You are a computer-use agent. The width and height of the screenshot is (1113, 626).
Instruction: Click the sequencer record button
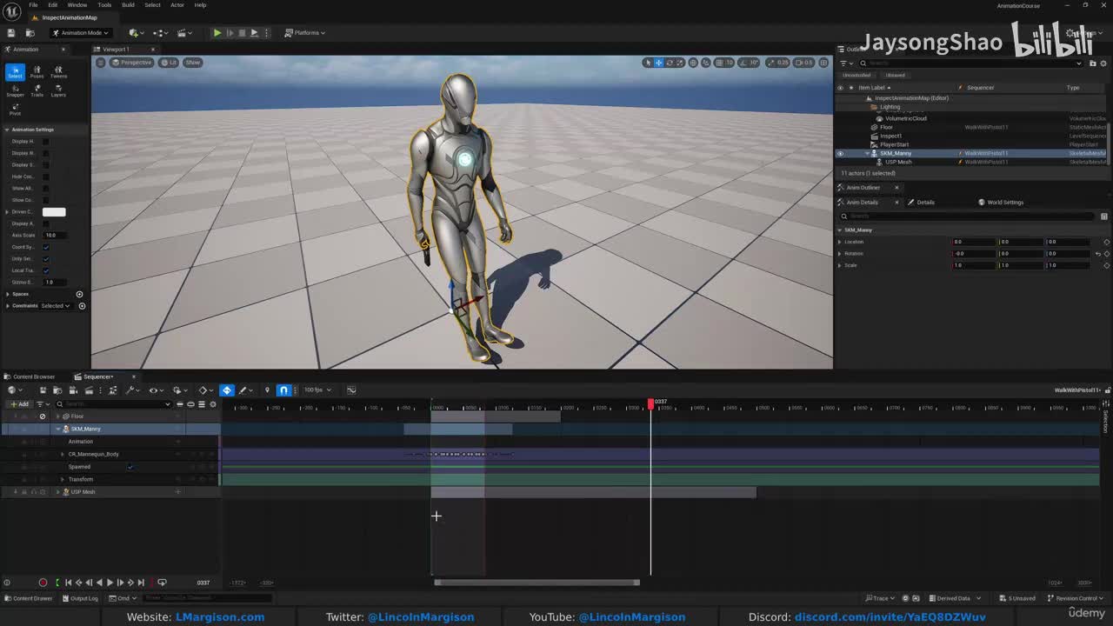tap(43, 583)
